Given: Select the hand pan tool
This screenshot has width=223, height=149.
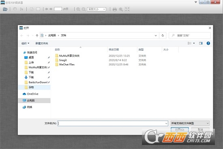Looking at the screenshot, I should (x=15, y=9).
